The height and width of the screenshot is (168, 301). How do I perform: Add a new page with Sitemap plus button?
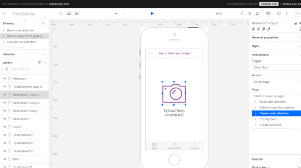[x=43, y=23]
